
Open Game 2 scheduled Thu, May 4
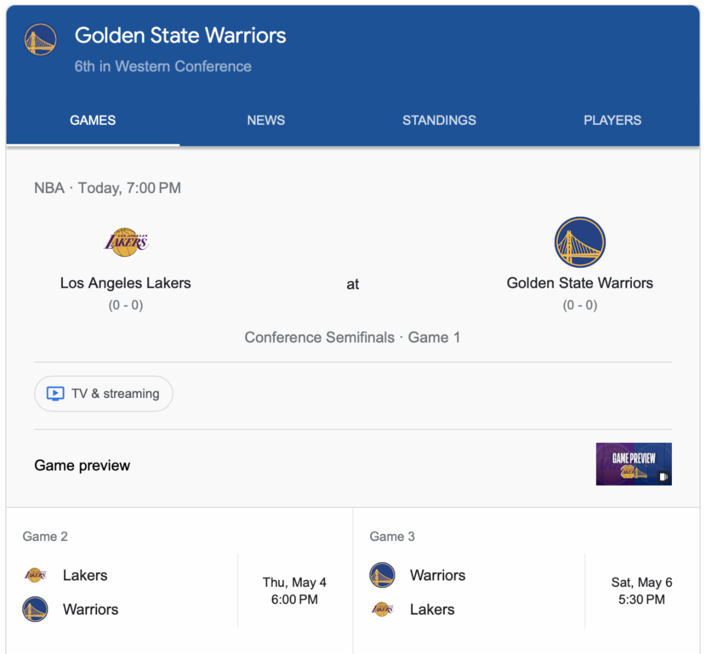click(294, 591)
